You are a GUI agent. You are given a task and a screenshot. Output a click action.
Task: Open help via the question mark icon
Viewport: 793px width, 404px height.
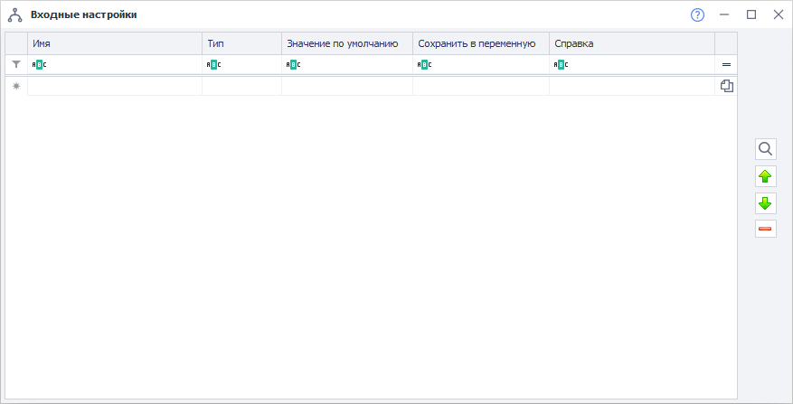tap(697, 14)
